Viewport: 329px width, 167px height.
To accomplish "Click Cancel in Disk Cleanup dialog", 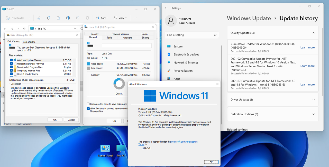I will pyautogui.click(x=71, y=120).
